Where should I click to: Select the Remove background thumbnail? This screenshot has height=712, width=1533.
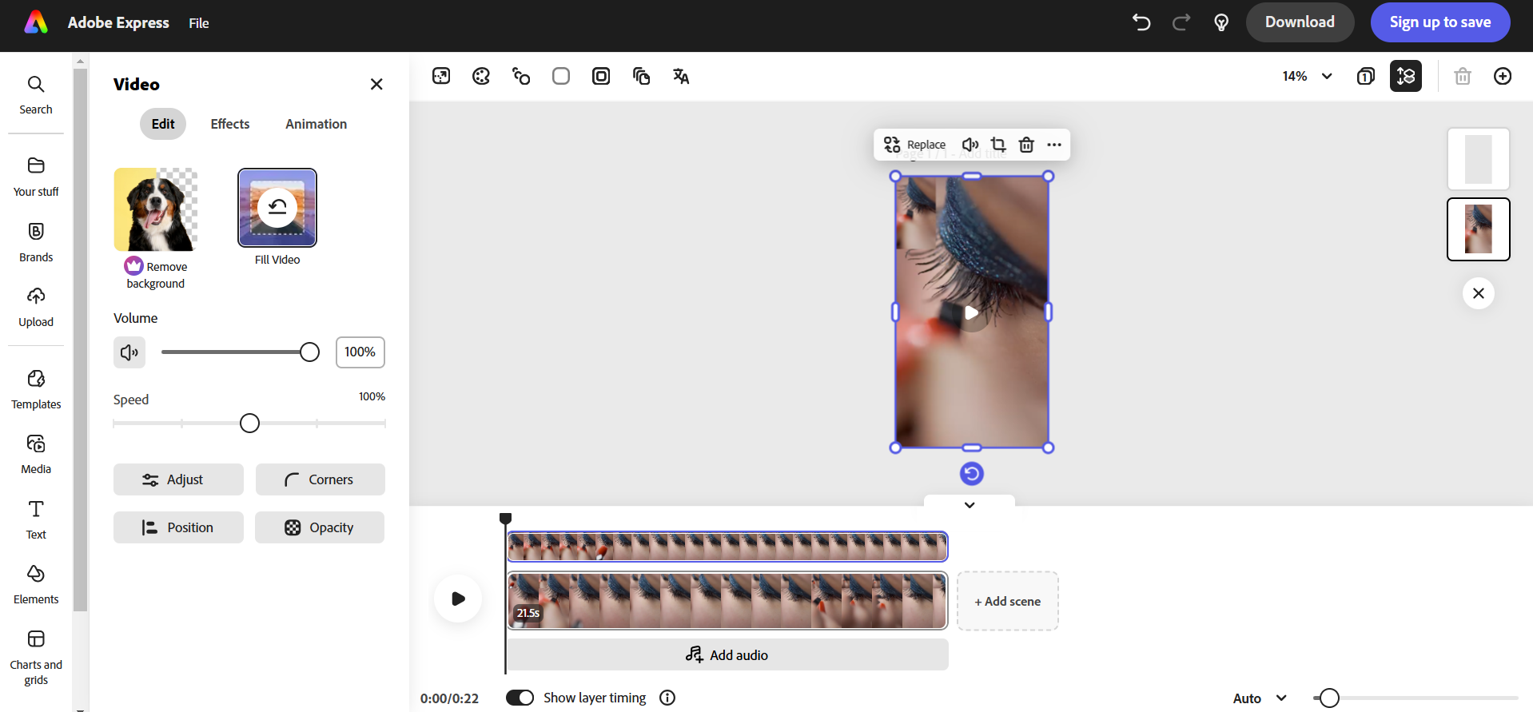coord(156,210)
